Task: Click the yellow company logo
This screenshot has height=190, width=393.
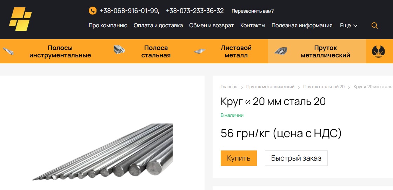Action: 20,19
